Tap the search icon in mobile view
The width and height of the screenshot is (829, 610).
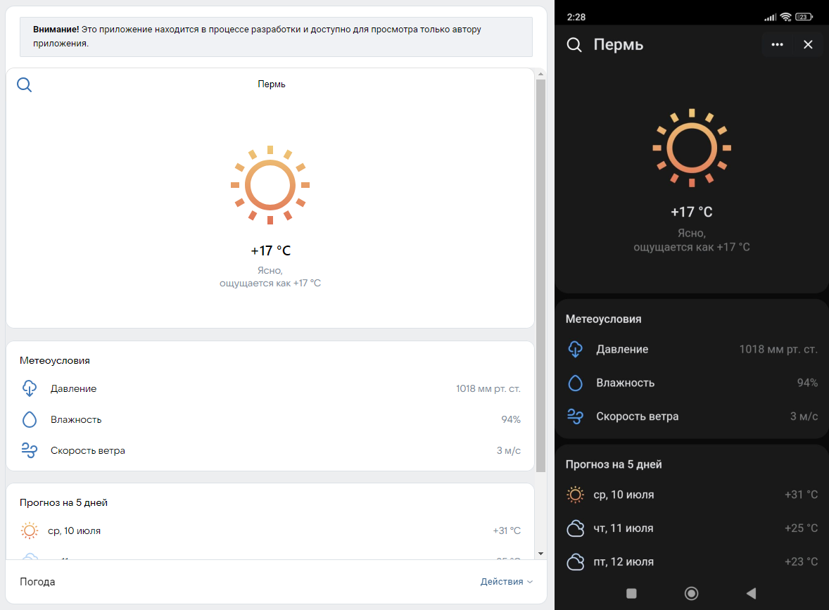click(574, 45)
